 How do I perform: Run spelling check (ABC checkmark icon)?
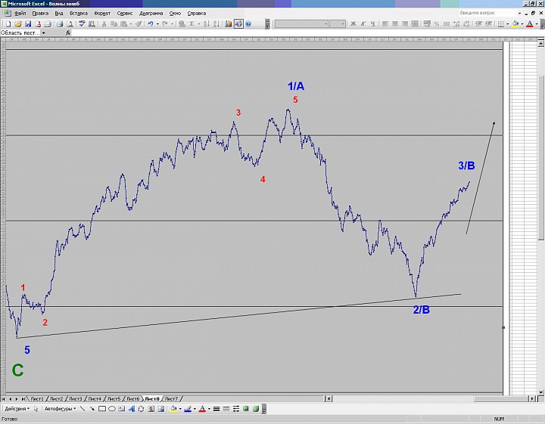(x=82, y=23)
